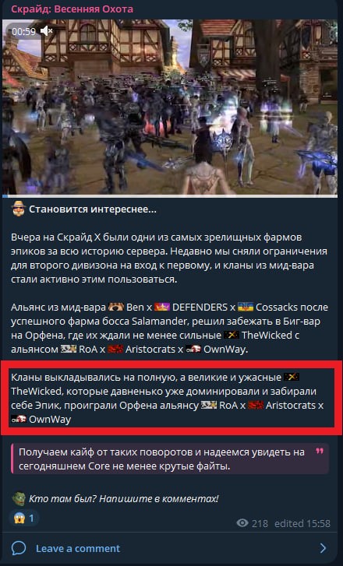Click the Aristocrats clan icon in highlighted paragraph

coord(256,406)
